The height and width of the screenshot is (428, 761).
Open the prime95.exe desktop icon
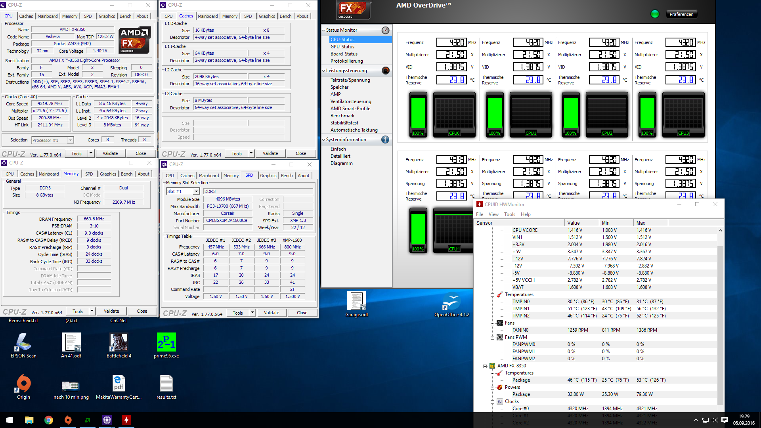166,342
